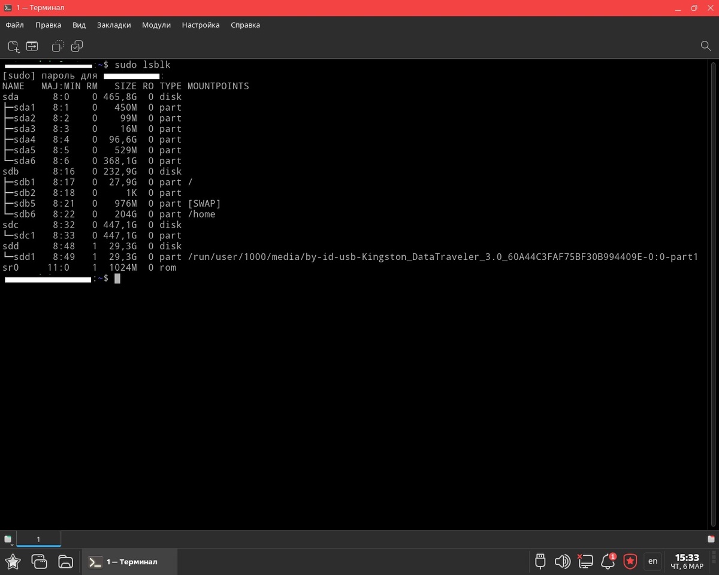719x575 pixels.
Task: Click the terminal cursor at the prompt
Action: (117, 279)
